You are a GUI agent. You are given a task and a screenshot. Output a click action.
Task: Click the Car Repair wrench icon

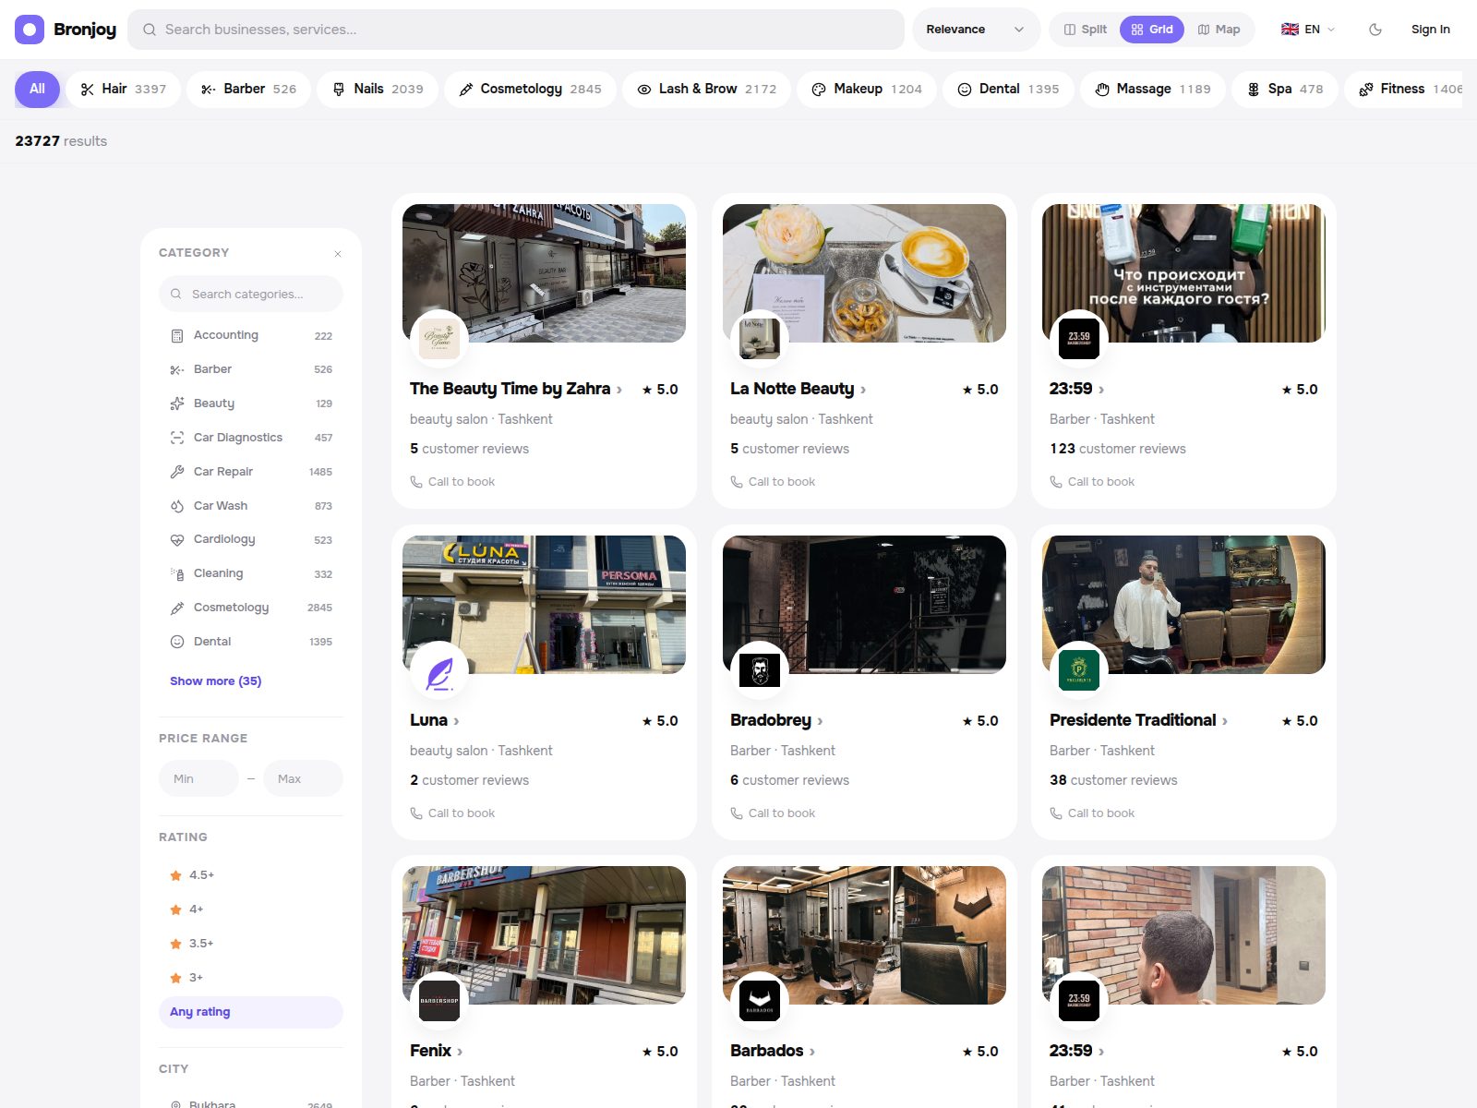click(x=177, y=472)
